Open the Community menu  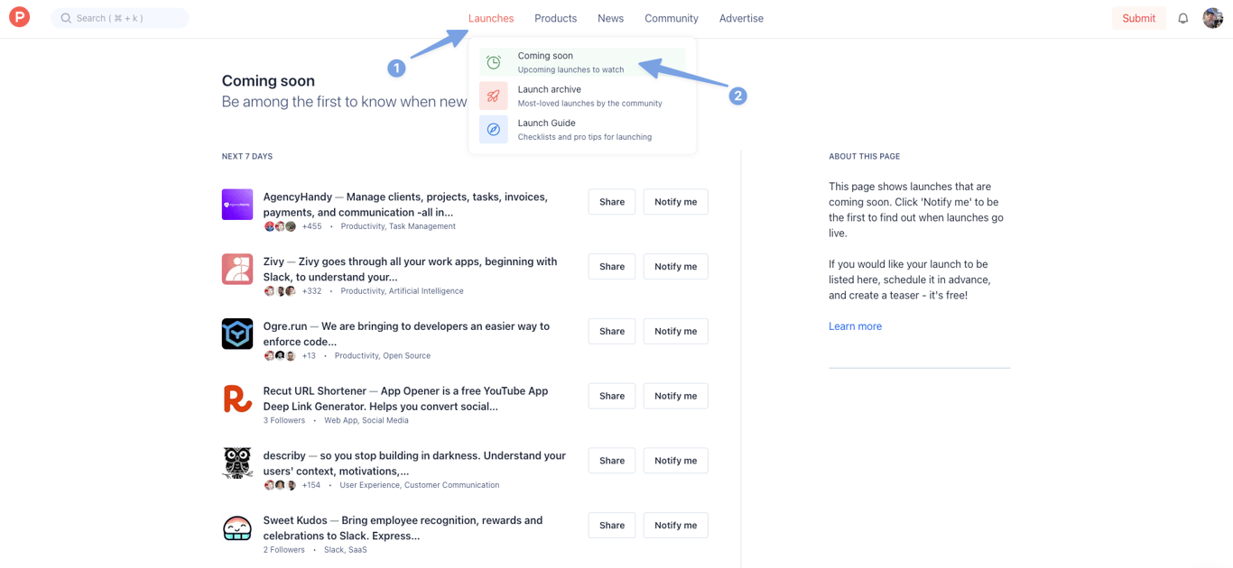[672, 18]
